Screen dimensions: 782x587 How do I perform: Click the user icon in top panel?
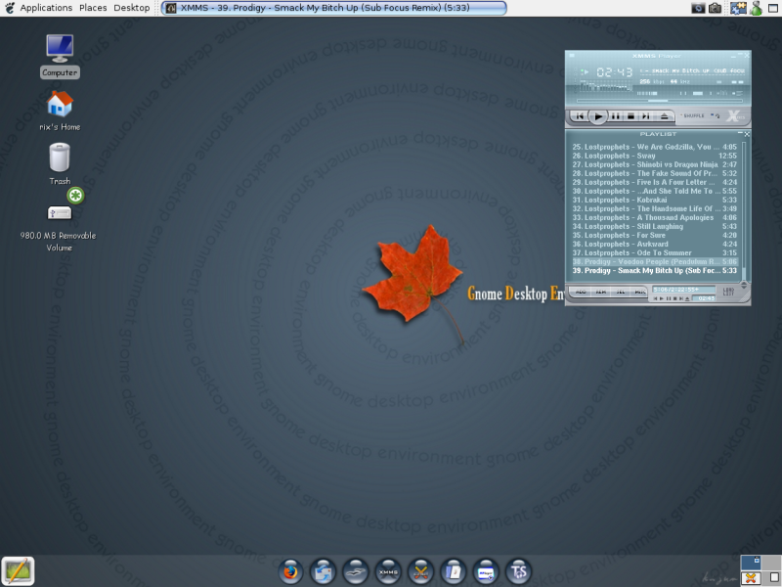[x=756, y=8]
